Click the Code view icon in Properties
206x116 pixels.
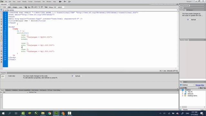tap(3, 76)
